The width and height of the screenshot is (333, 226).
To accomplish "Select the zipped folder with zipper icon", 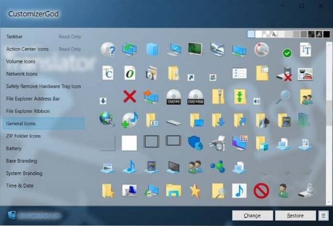I will (x=218, y=97).
